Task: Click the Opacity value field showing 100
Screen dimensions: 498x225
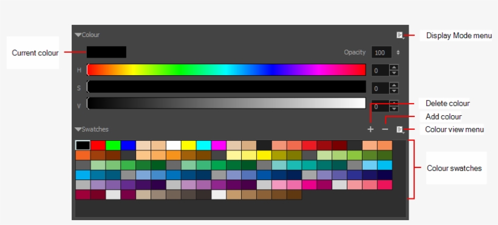Action: [381, 52]
